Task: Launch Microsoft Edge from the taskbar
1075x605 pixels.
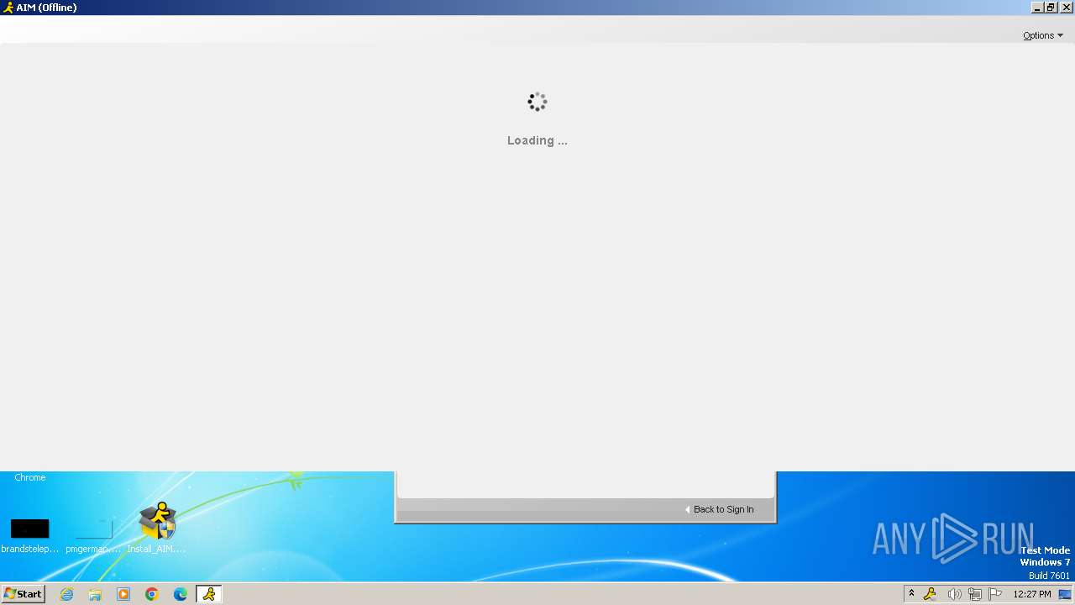Action: tap(181, 594)
